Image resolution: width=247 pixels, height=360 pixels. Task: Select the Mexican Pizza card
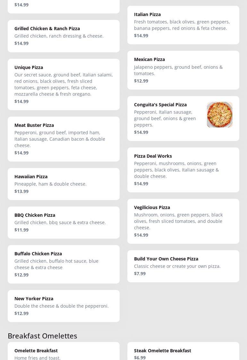(x=183, y=70)
